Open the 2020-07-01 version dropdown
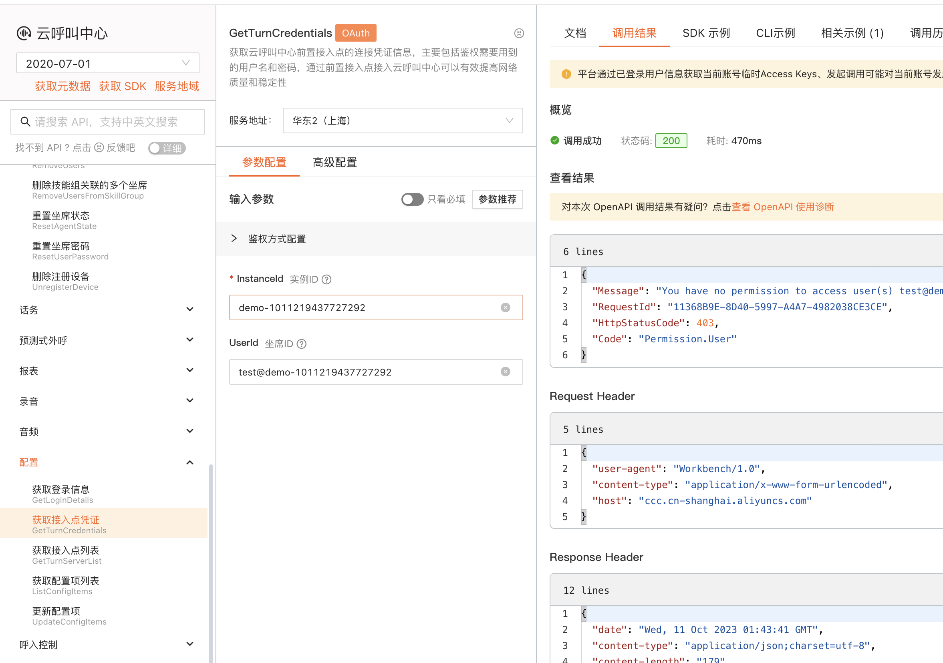Screen dimensions: 943x663 point(108,63)
